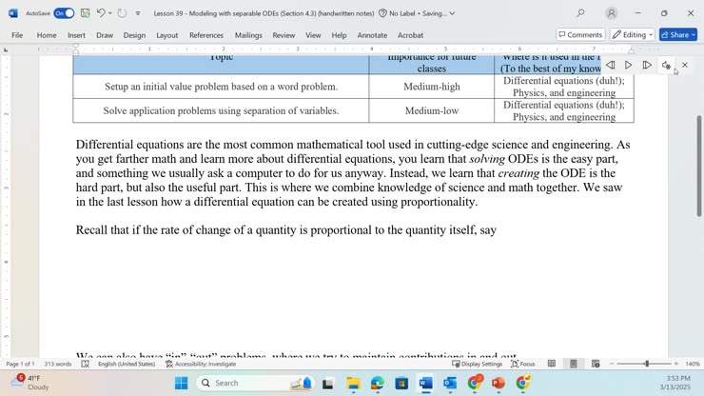Open the Windows Start menu
The image size is (704, 396).
(x=182, y=383)
